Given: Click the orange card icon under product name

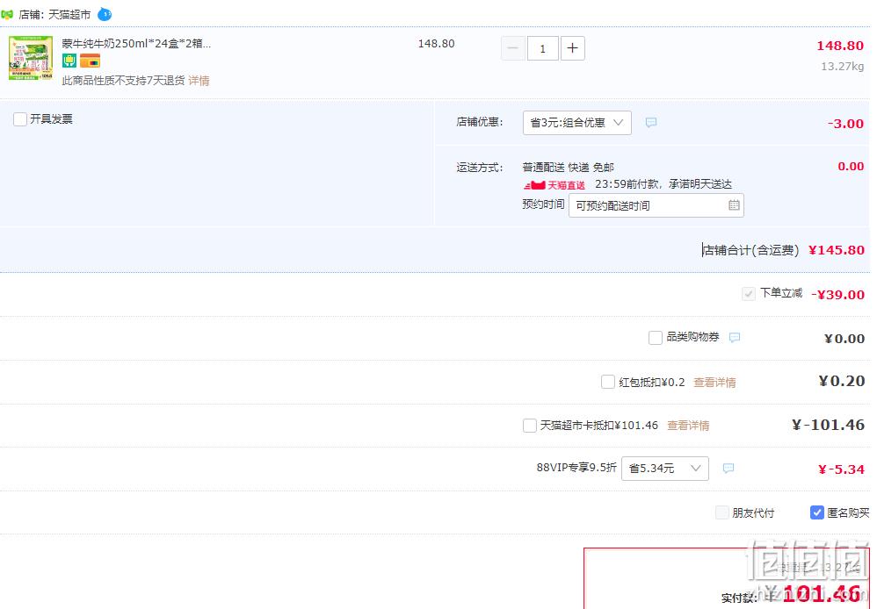Looking at the screenshot, I should click(x=90, y=61).
